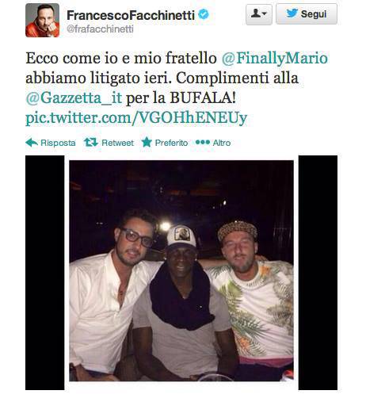Click the @frafacchinetti handle
Screen dimensions: 366x402
point(100,29)
